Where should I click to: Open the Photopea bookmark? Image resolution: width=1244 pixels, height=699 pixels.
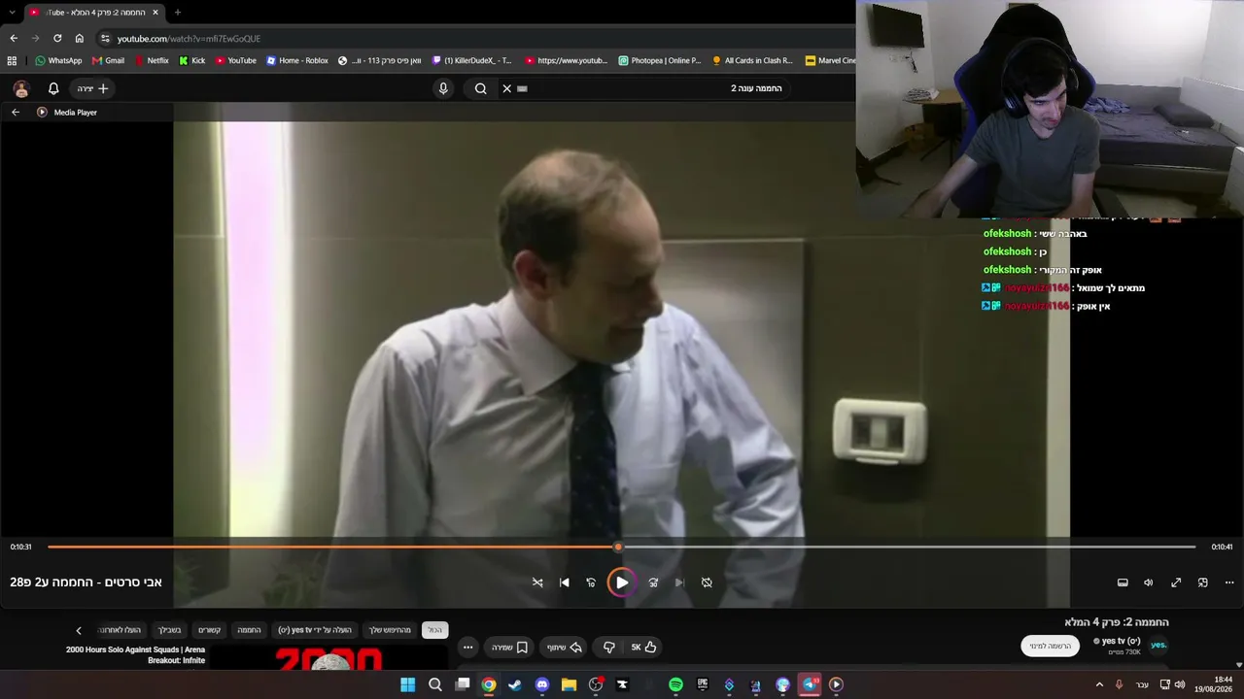[x=659, y=60]
